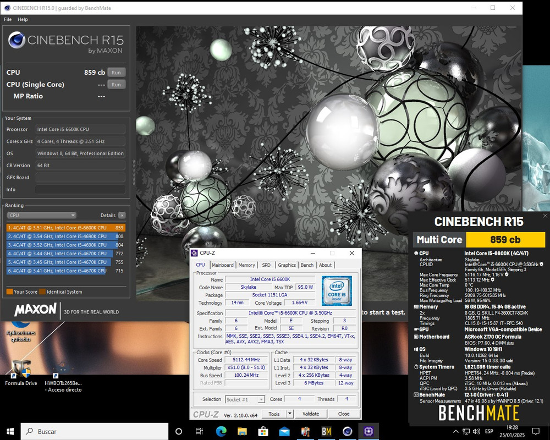Click the Multiplier value x51.0

[x=246, y=367]
